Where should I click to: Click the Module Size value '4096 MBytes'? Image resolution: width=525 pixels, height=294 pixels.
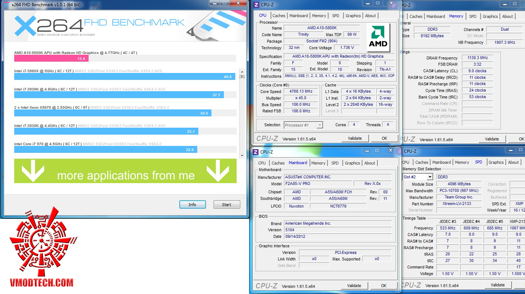coord(459,184)
